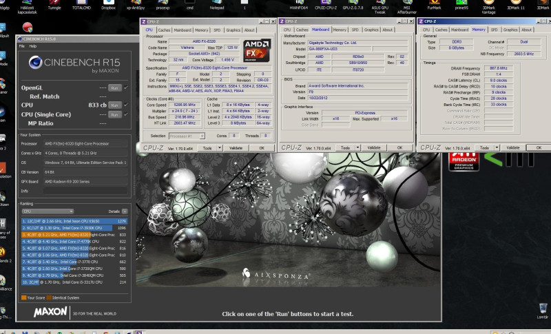Click Core Speed value 5206.95 MHz
This screenshot has width=551, height=334.
[185, 105]
